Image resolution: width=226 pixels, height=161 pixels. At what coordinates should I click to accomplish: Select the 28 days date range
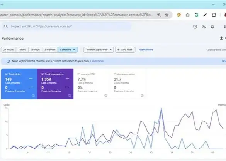(x=35, y=50)
